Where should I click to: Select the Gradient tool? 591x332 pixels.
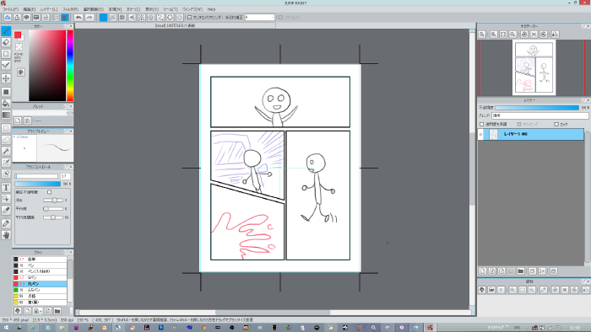[6, 115]
